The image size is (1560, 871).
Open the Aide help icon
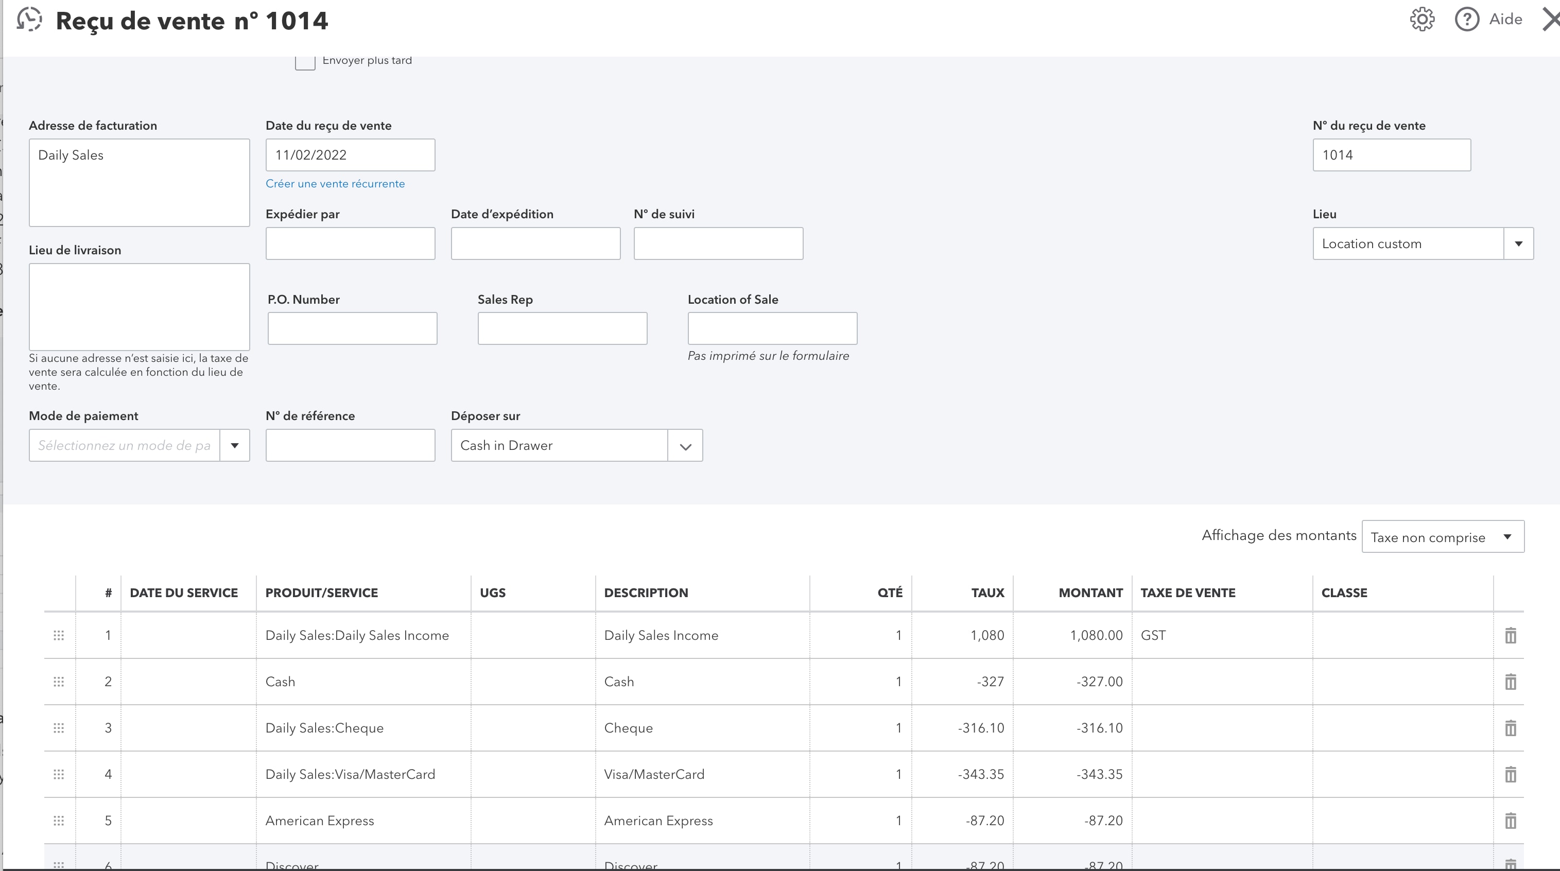click(1467, 20)
